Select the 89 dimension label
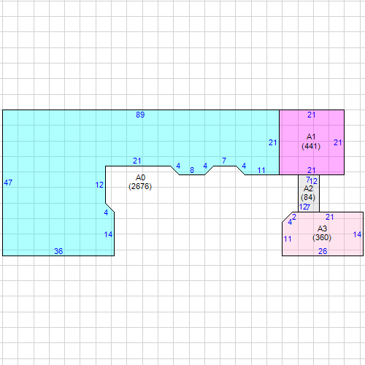The height and width of the screenshot is (365, 365). [x=140, y=115]
